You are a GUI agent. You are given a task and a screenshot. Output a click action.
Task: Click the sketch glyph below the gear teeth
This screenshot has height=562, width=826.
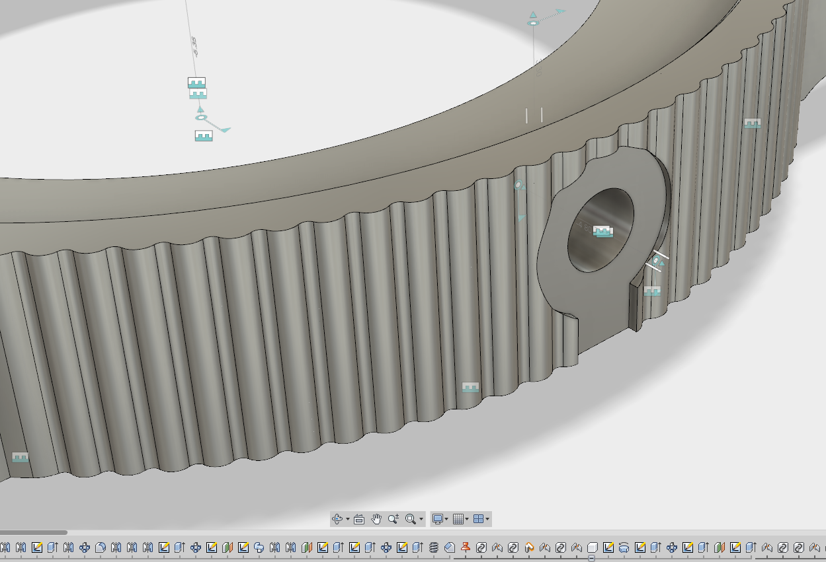click(x=472, y=388)
